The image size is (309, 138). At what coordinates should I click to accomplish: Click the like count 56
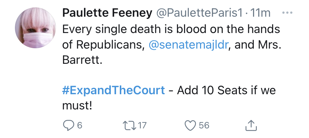204,125
